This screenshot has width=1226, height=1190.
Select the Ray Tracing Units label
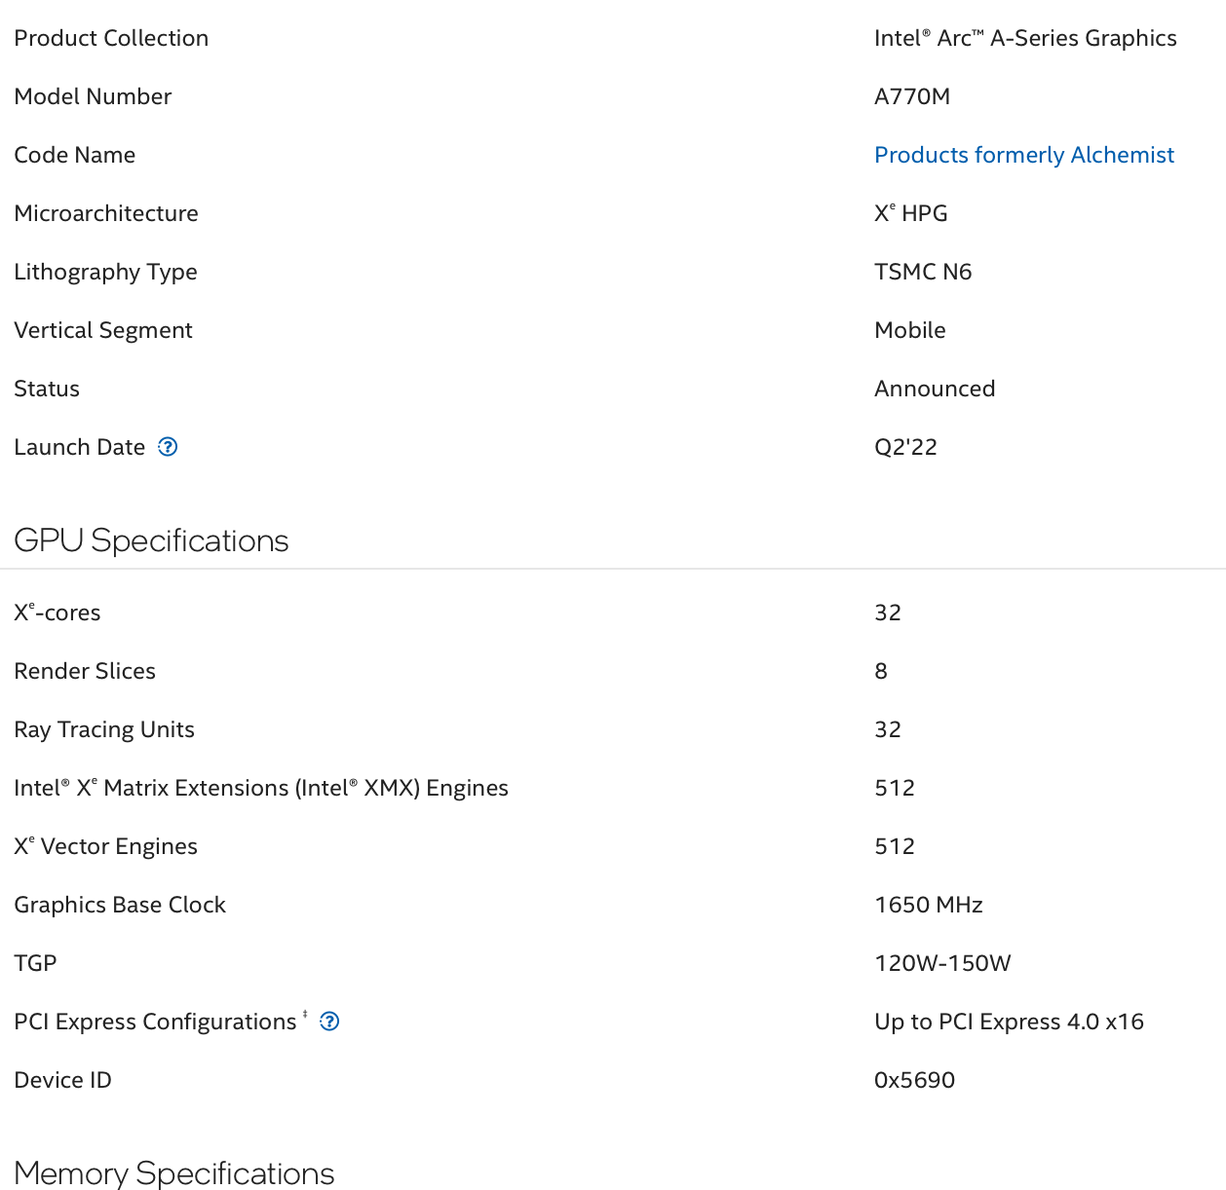tap(104, 729)
